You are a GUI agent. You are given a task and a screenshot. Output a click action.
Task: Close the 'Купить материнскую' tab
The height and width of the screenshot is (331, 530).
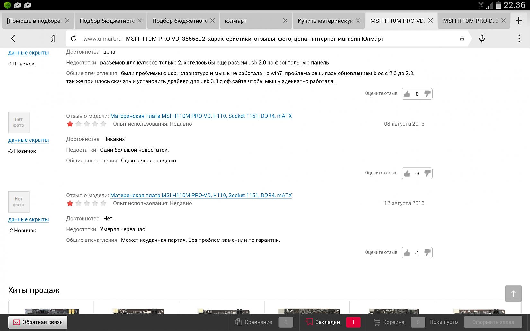tap(358, 21)
